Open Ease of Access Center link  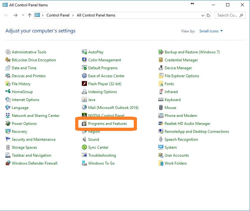[106, 76]
